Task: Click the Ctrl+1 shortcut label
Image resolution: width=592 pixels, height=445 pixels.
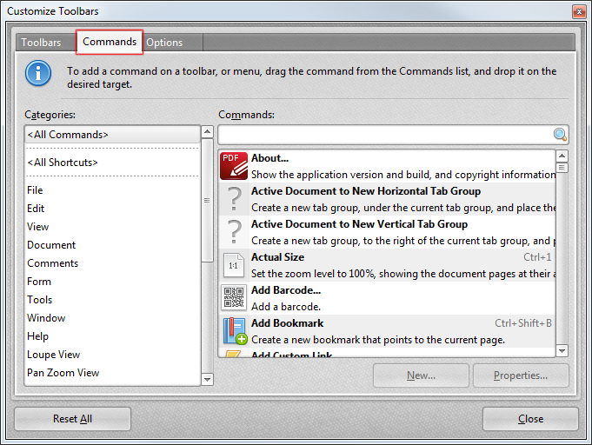Action: click(x=537, y=257)
